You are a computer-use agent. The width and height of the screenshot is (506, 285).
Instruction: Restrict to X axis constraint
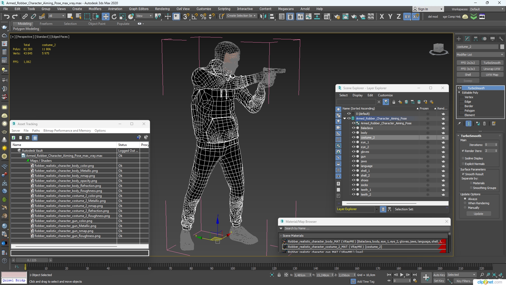coord(382,17)
